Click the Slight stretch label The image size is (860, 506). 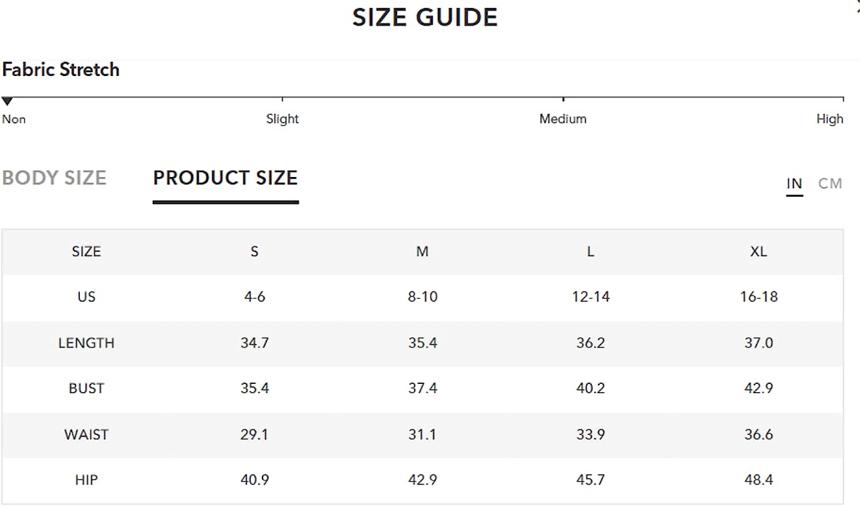click(283, 119)
